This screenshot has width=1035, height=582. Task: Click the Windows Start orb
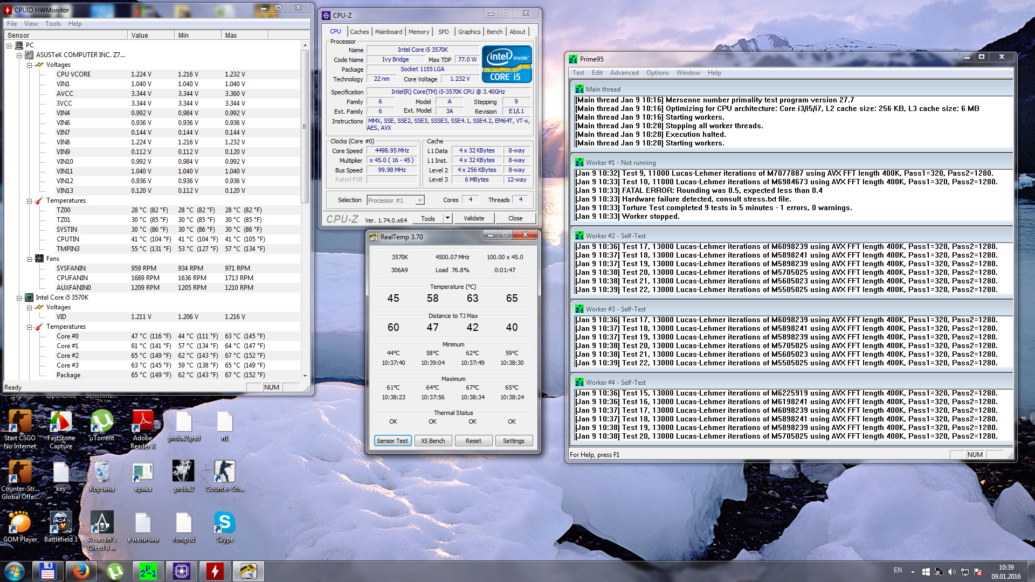(15, 571)
